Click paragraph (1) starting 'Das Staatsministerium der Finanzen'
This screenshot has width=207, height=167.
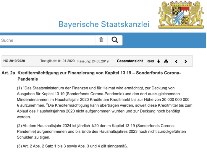point(105,102)
